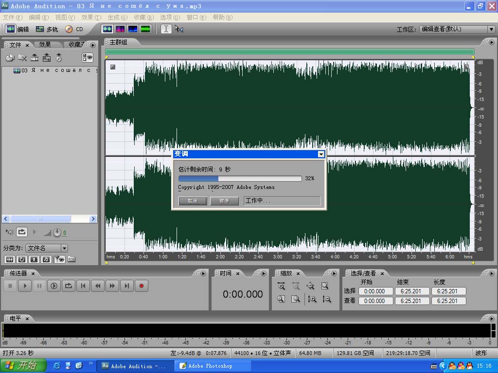The width and height of the screenshot is (498, 373).
Task: Click the Go to End transport button
Action: pyautogui.click(x=127, y=286)
